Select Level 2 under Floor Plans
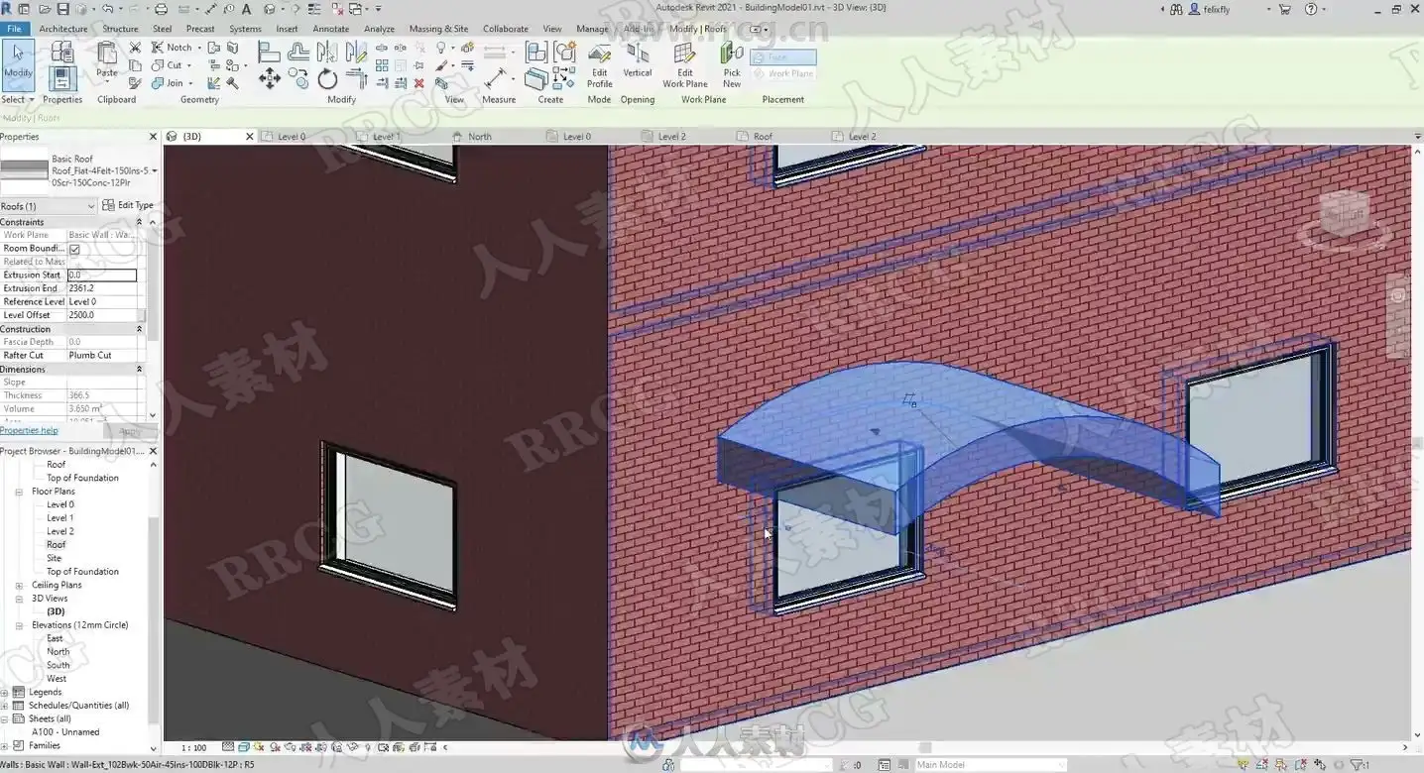The height and width of the screenshot is (773, 1424). pos(60,531)
